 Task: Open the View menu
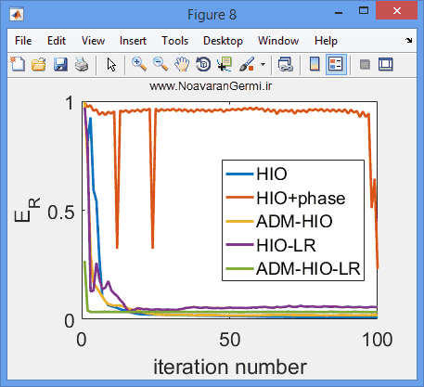tap(93, 41)
